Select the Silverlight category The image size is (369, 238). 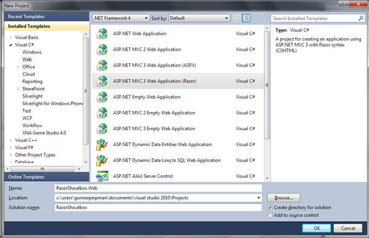pyautogui.click(x=32, y=96)
